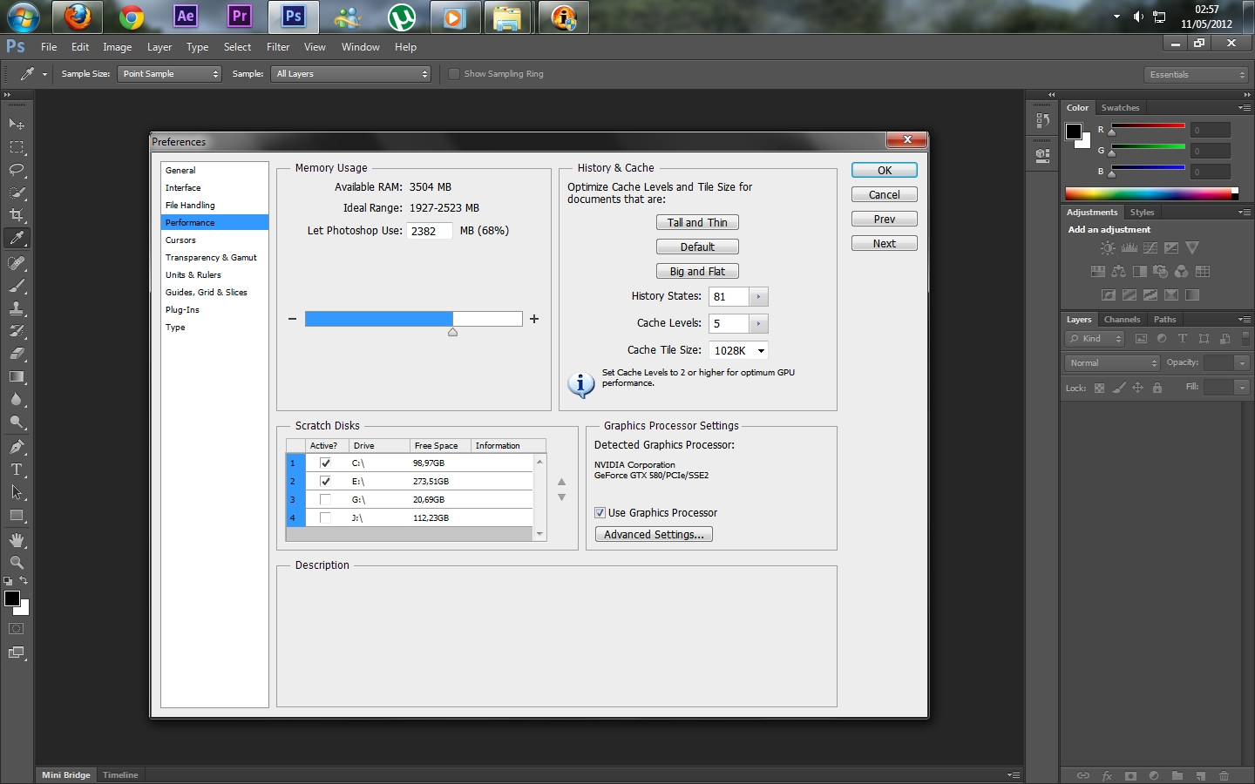Select the Pen tool
Image resolution: width=1255 pixels, height=784 pixels.
tap(17, 447)
